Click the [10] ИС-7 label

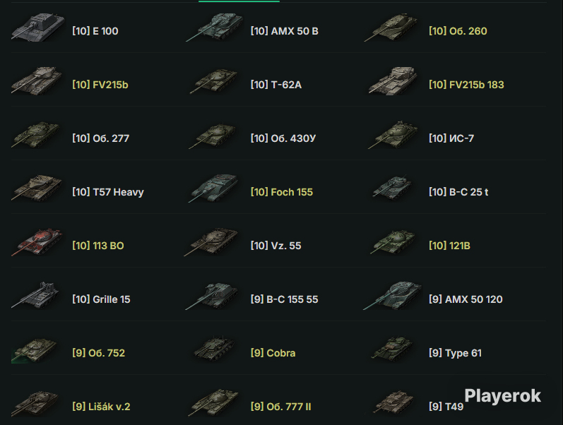[x=451, y=138]
